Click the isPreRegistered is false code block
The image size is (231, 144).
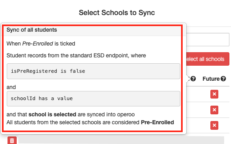94,71
